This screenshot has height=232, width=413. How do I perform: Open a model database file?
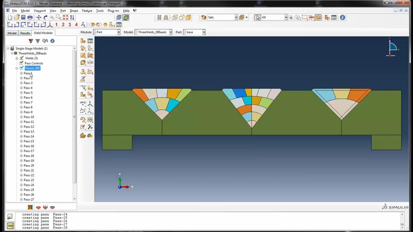click(16, 17)
